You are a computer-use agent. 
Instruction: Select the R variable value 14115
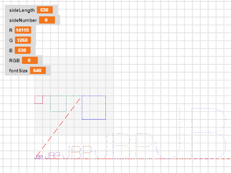click(x=23, y=30)
